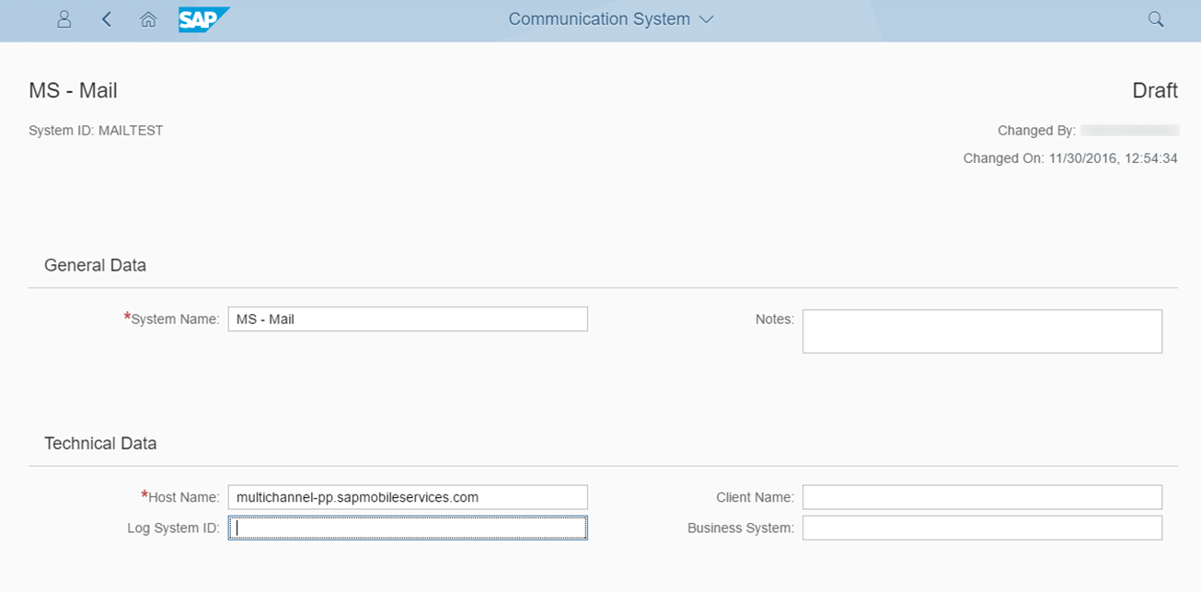Click the SAP logo

point(203,19)
